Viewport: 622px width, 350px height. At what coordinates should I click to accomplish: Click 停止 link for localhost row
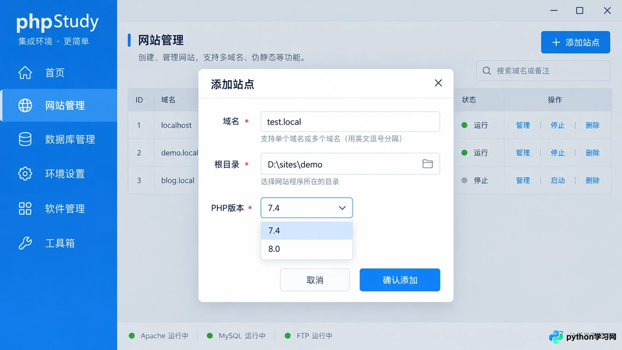point(558,125)
